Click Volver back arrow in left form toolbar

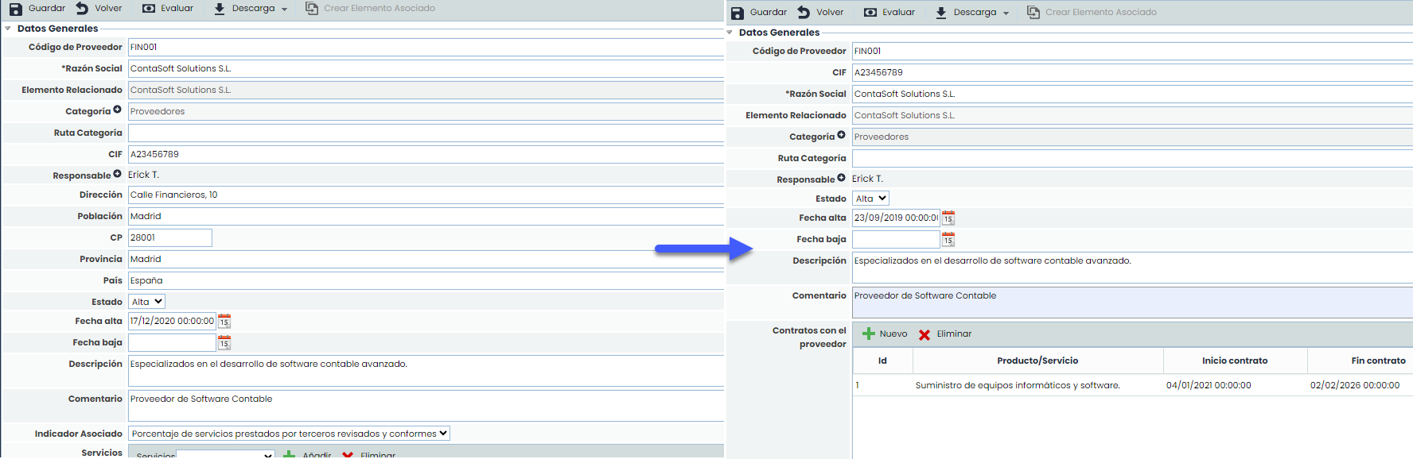point(83,9)
